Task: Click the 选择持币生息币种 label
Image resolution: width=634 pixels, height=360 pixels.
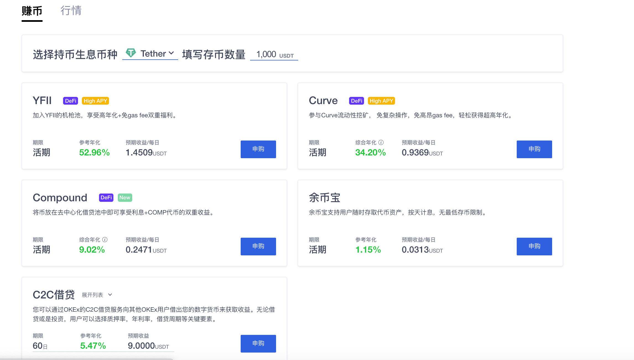Action: pyautogui.click(x=75, y=54)
